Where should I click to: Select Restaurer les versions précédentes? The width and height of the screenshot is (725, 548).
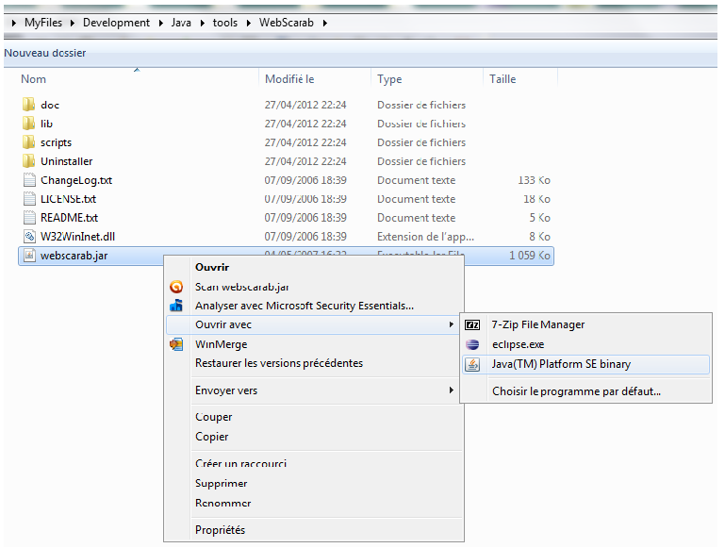tap(314, 363)
